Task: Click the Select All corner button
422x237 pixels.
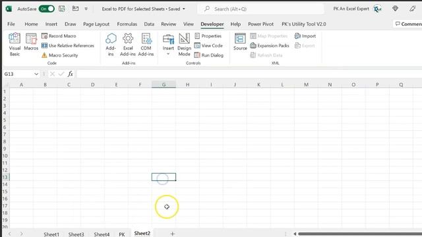Action: click(x=6, y=85)
